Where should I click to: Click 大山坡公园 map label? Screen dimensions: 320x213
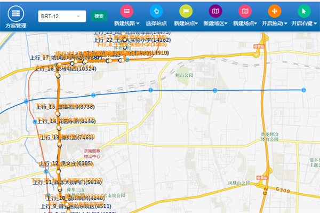(114, 195)
